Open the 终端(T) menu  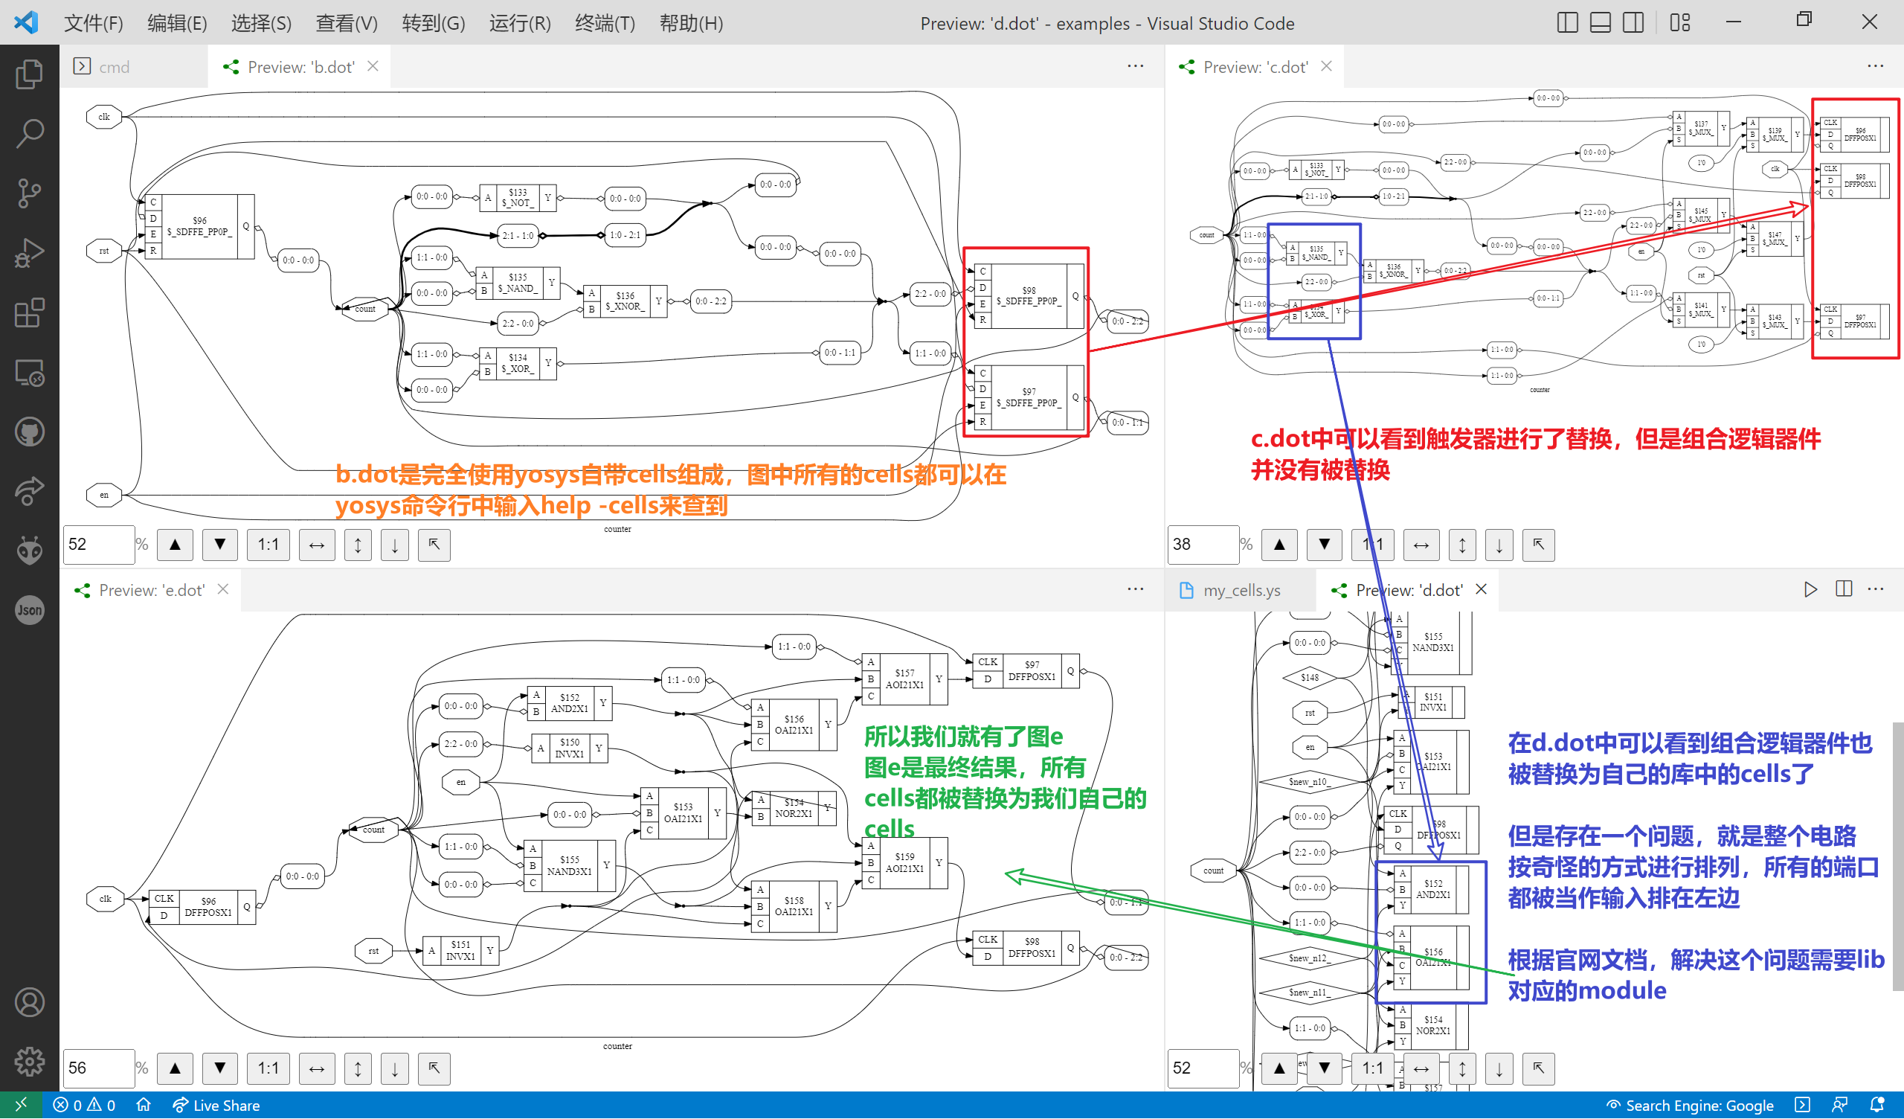click(605, 22)
